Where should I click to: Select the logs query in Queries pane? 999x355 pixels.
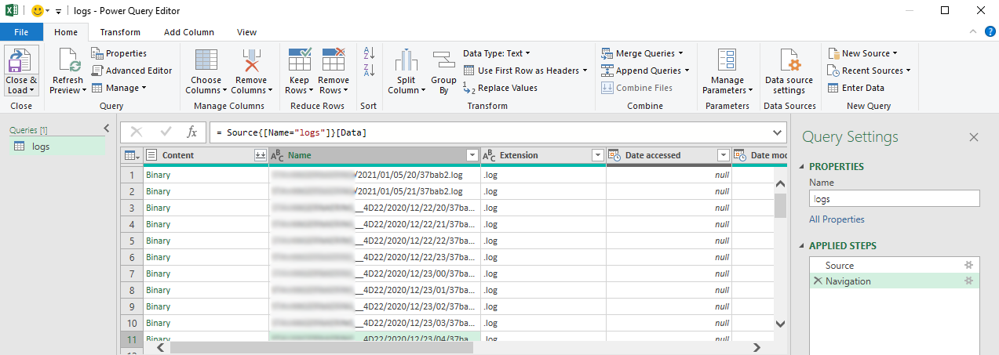click(57, 147)
